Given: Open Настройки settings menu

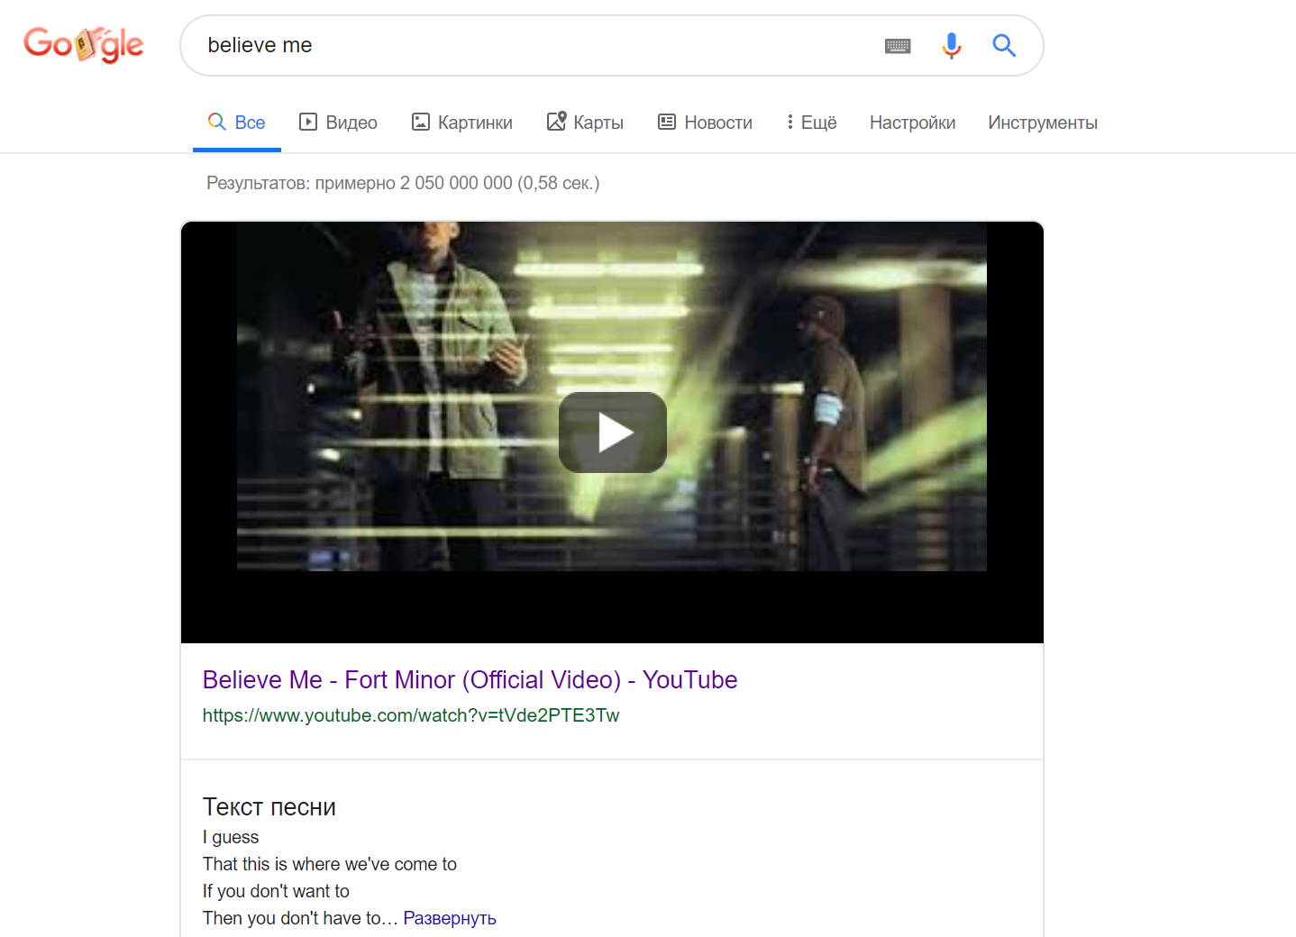Looking at the screenshot, I should [912, 123].
